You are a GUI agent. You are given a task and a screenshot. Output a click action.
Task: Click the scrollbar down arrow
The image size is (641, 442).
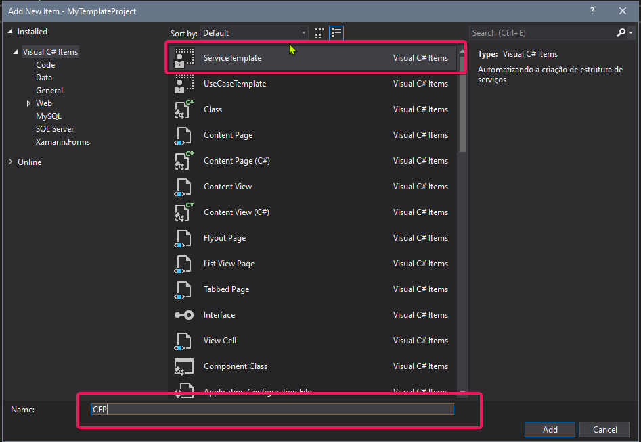[x=462, y=392]
